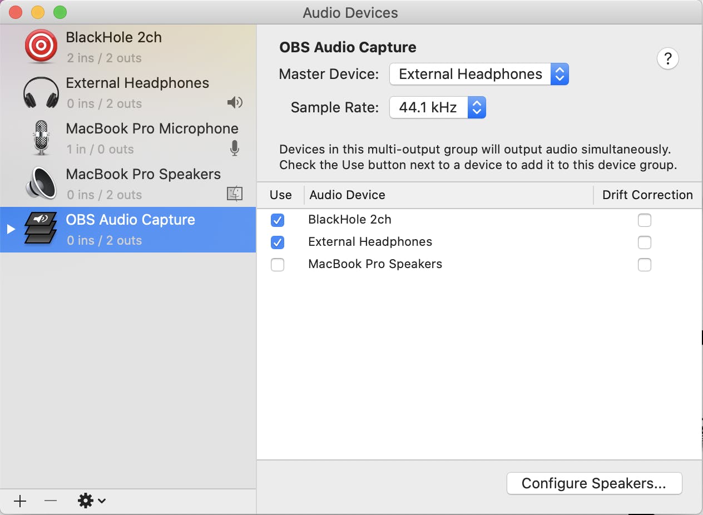Click the plus icon to add a device
This screenshot has width=703, height=515.
point(20,501)
